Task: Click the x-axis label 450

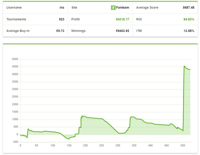Action: coord(167,145)
